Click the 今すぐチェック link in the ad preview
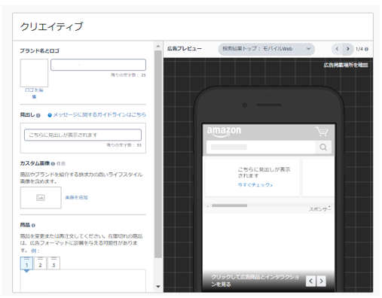This screenshot has width=382, height=298. [255, 185]
